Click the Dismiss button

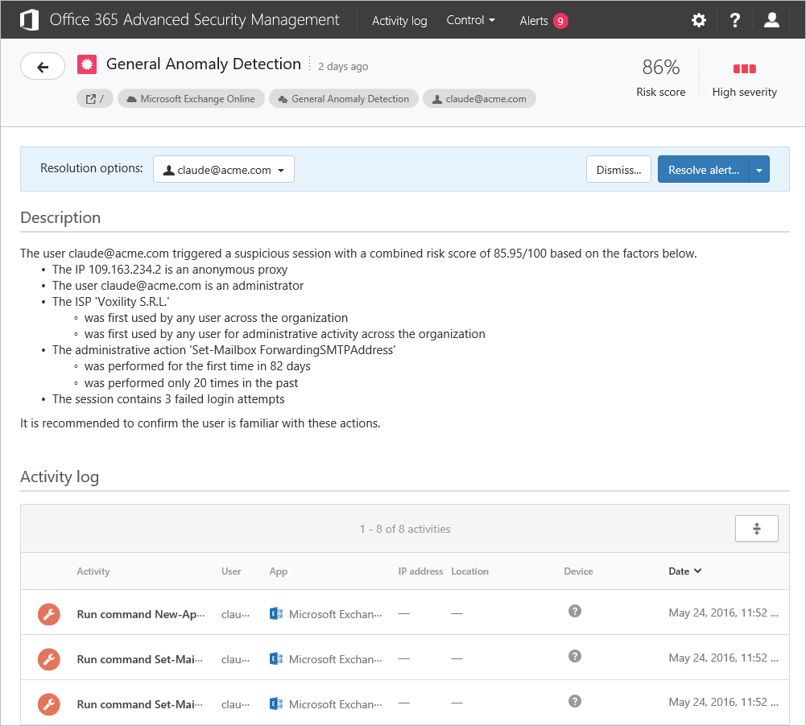618,169
